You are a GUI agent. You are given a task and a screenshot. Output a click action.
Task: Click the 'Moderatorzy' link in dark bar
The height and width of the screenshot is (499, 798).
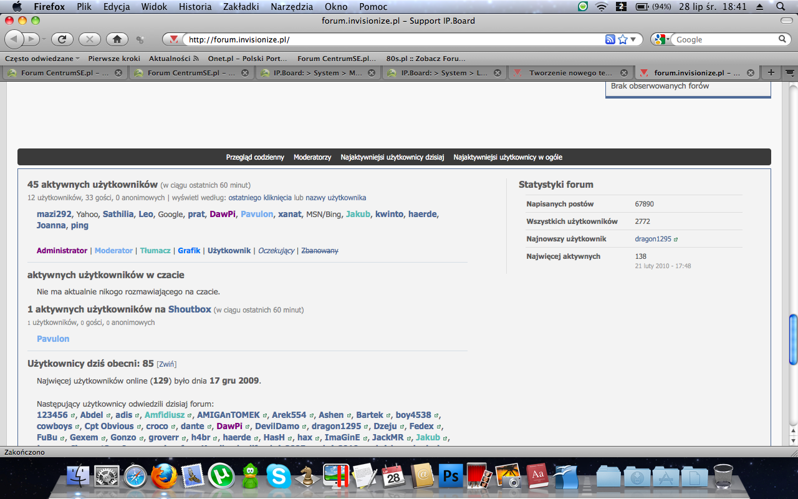(312, 157)
